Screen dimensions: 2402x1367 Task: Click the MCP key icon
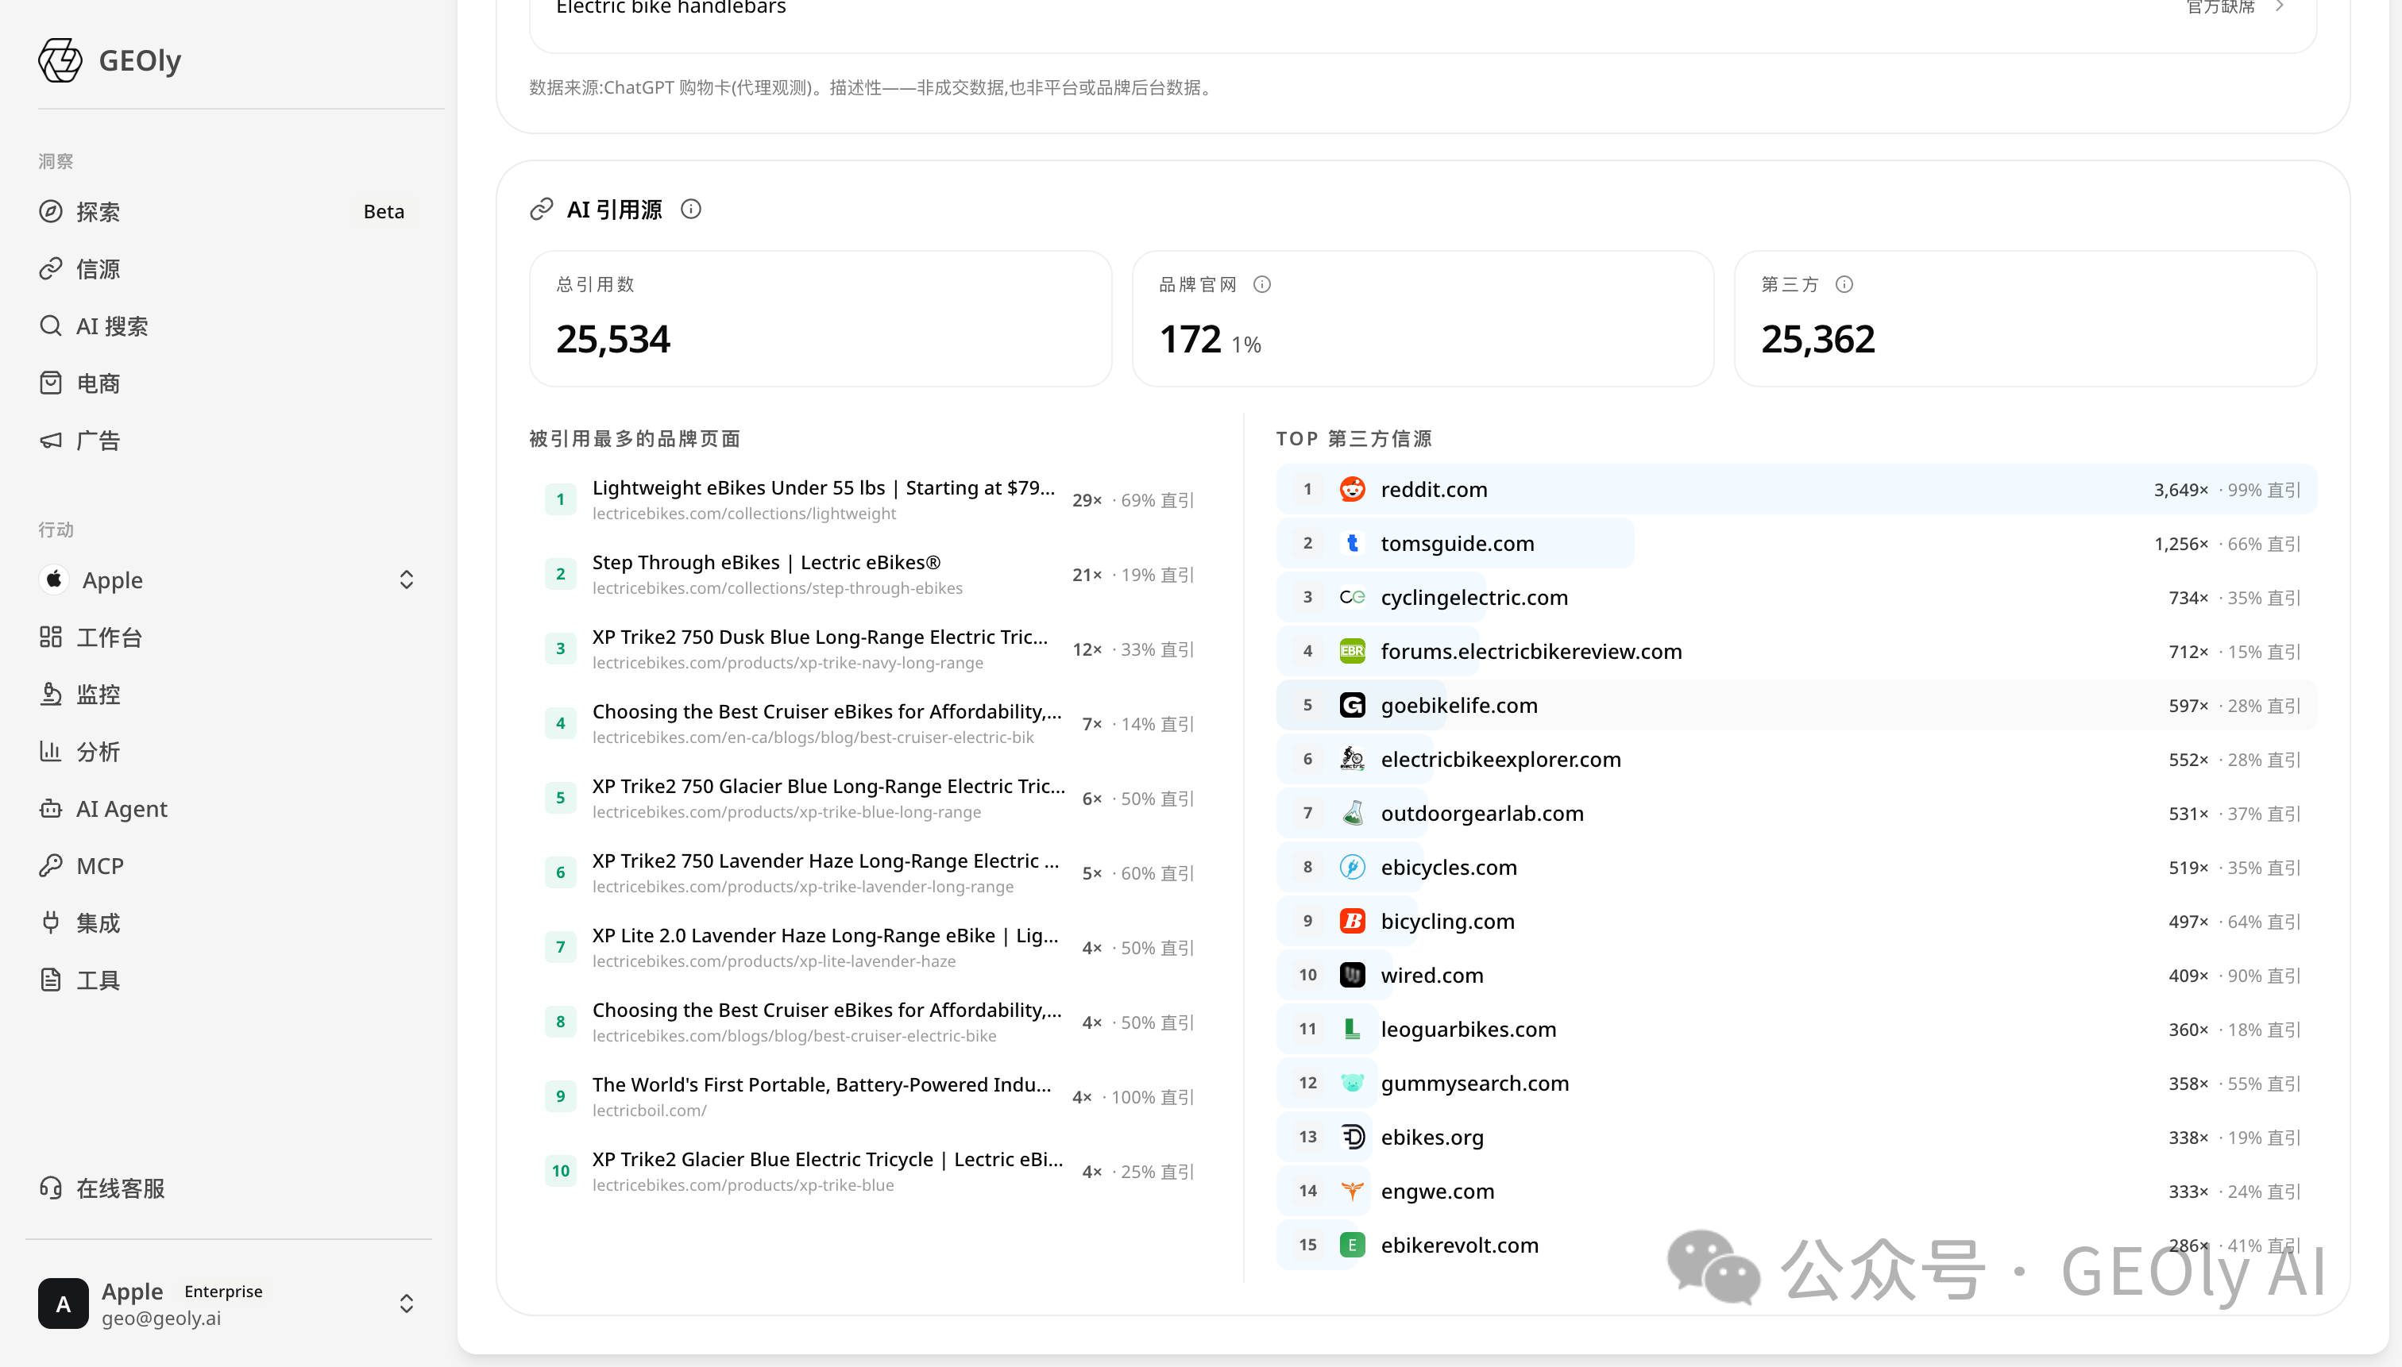(51, 865)
